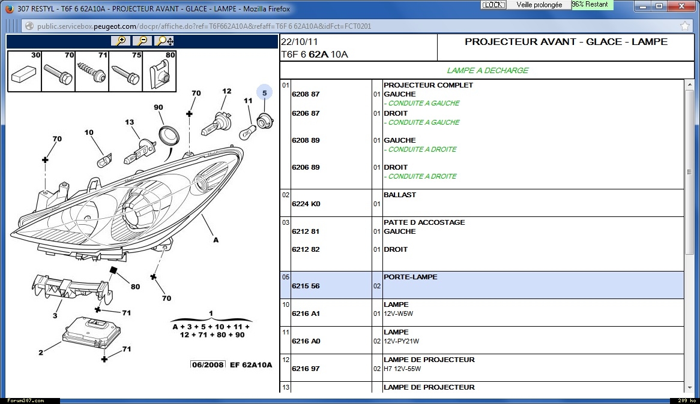Click the PROJECTEUR COMPLET description
The height and width of the screenshot is (404, 700).
click(428, 85)
